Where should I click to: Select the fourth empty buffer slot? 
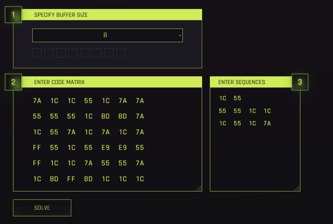(73, 53)
